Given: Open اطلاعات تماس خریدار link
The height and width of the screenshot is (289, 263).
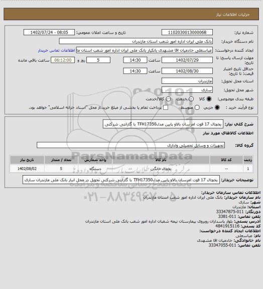Looking at the screenshot, I should (56, 50).
